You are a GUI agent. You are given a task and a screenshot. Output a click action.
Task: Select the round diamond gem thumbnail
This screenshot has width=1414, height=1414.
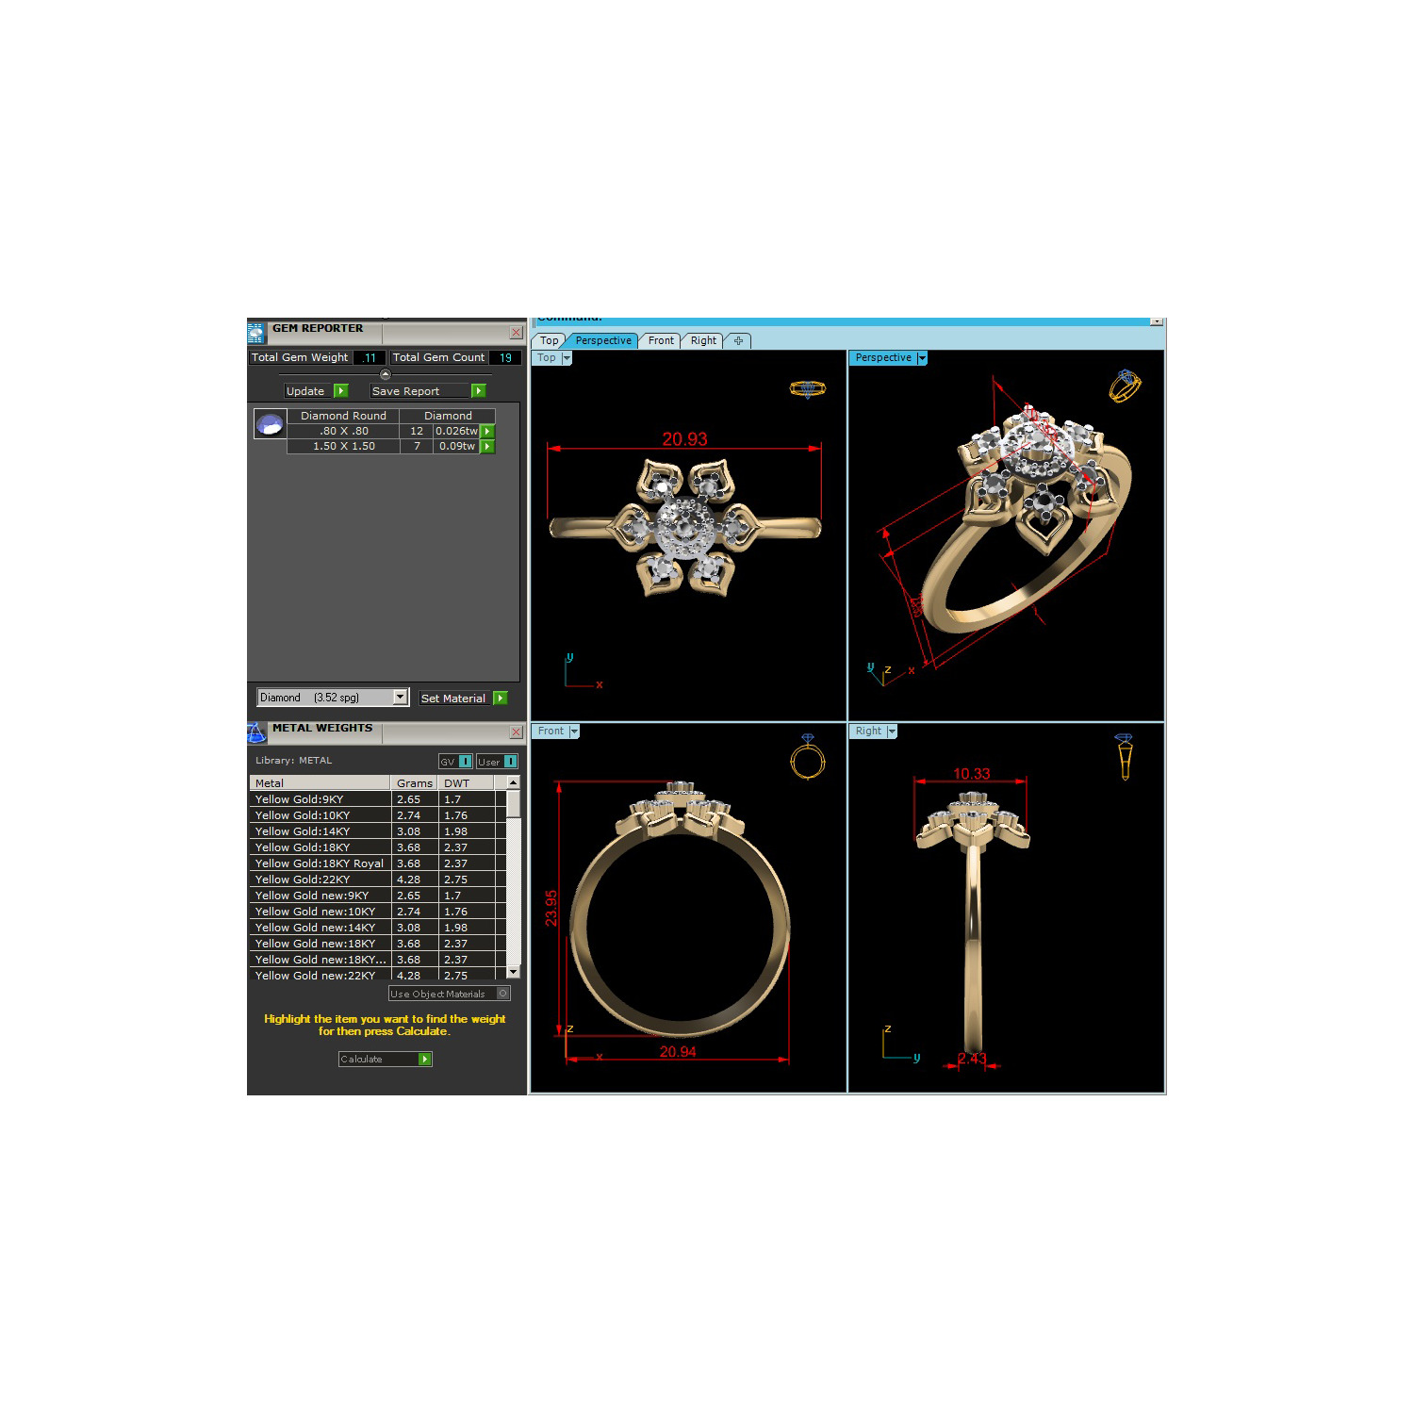tap(270, 424)
